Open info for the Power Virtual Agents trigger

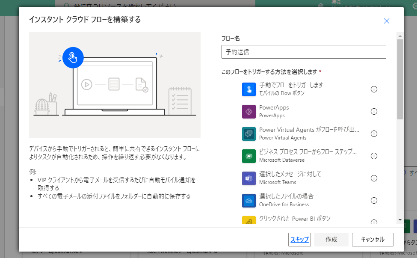coord(374,133)
